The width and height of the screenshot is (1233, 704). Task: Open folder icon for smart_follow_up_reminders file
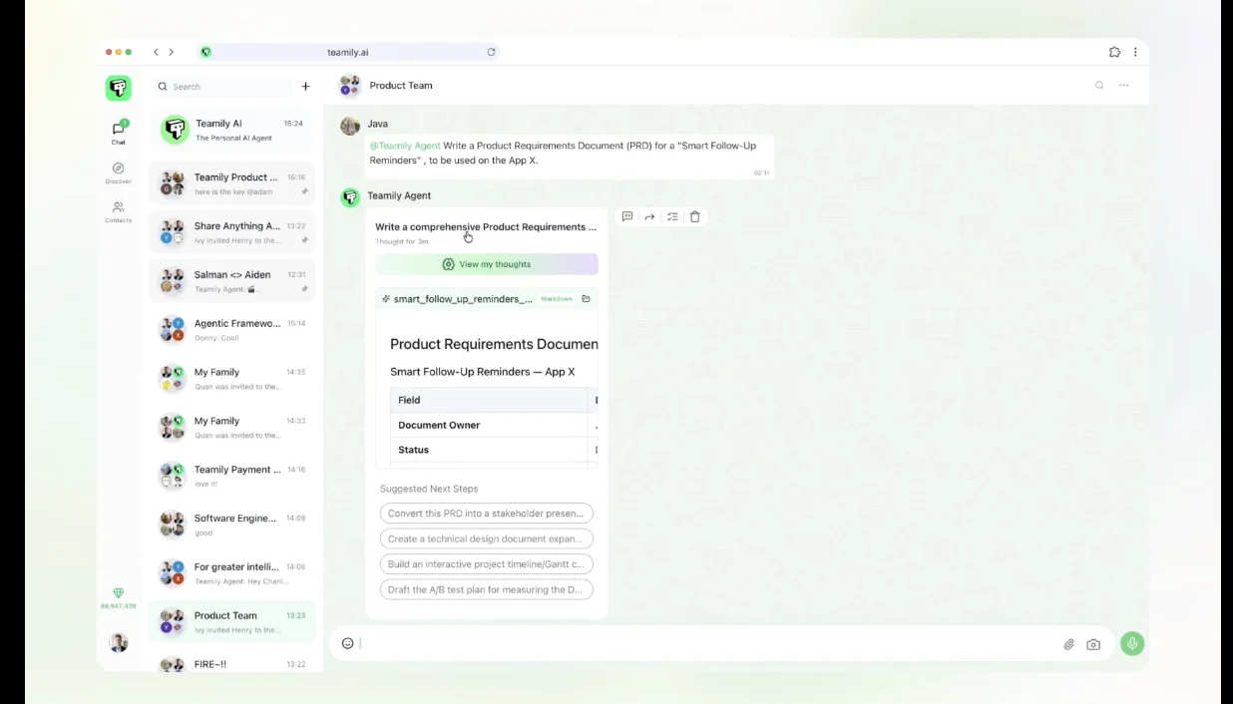coord(586,299)
